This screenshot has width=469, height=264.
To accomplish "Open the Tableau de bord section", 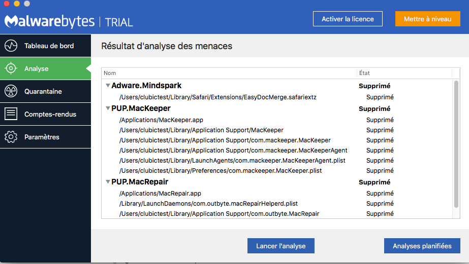I will tap(45, 46).
